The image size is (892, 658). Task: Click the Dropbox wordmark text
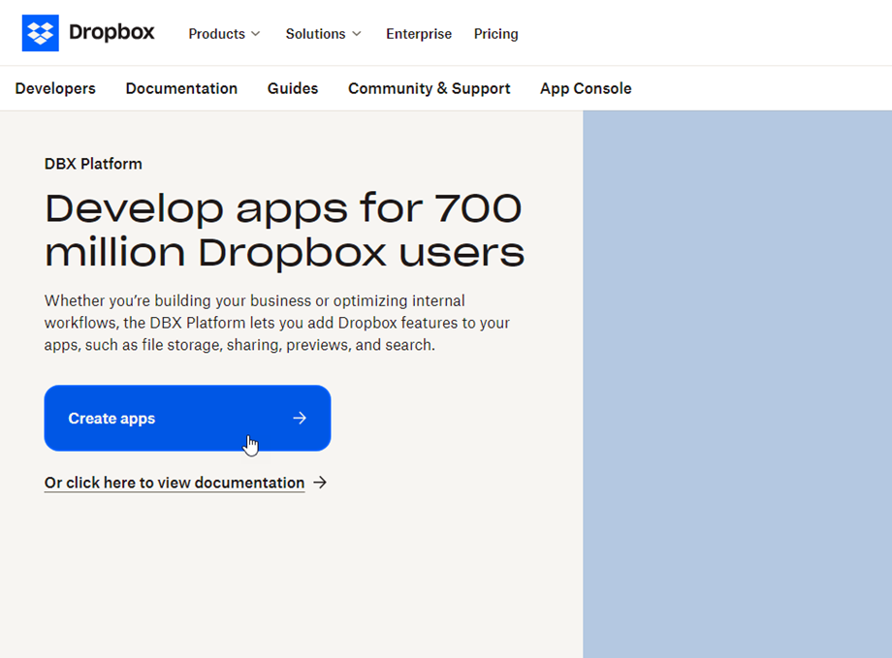111,33
